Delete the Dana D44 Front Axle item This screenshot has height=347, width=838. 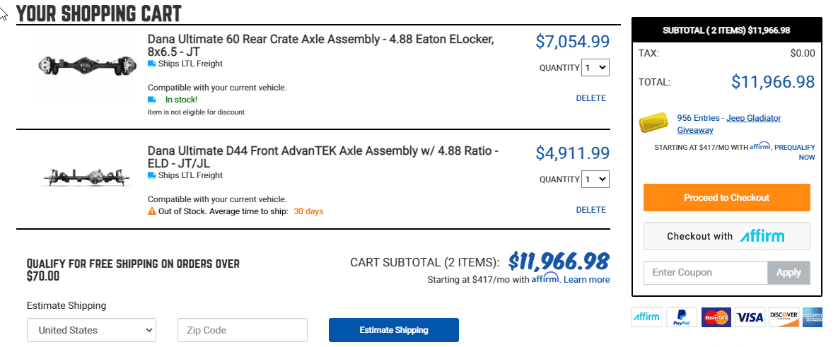(591, 210)
